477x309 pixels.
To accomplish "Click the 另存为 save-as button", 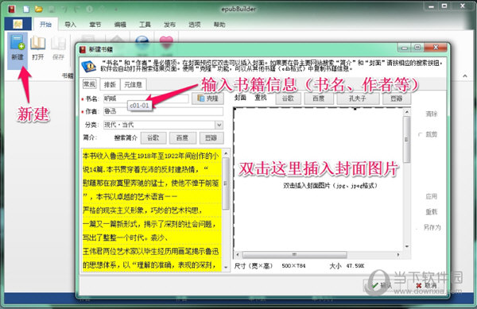I will click(432, 227).
